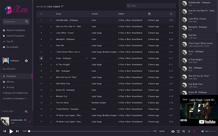Toggle checkmark for Heal Me row
Image resolution: width=218 pixels, height=136 pixels.
(x=51, y=46)
